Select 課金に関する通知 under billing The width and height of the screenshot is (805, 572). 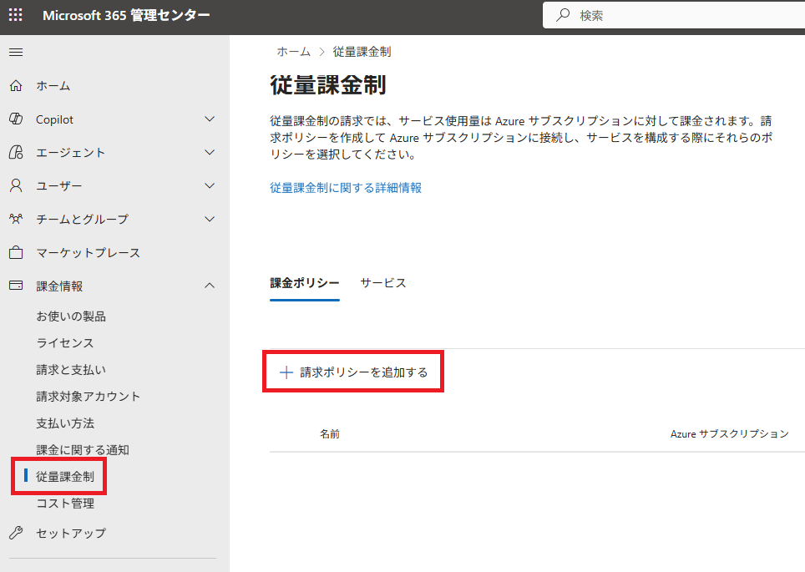point(82,450)
